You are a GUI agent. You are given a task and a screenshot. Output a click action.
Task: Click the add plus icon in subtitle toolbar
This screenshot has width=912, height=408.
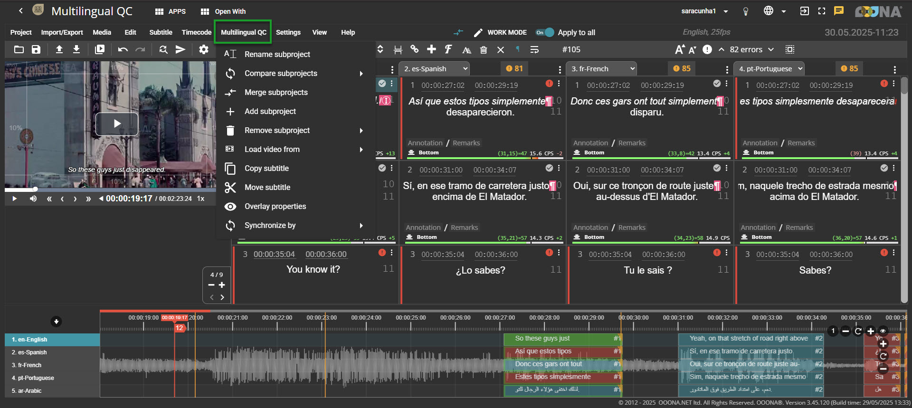[x=431, y=49]
